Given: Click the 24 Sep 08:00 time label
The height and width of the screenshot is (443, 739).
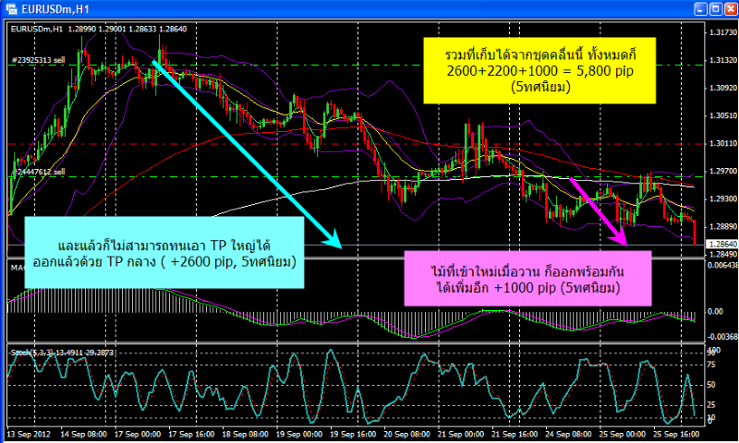Looking at the screenshot, I should click(x=568, y=434).
